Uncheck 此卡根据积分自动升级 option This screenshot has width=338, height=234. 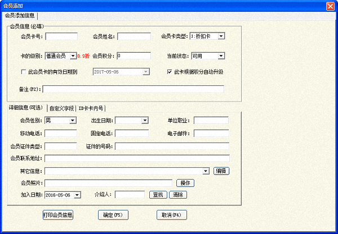pyautogui.click(x=170, y=72)
